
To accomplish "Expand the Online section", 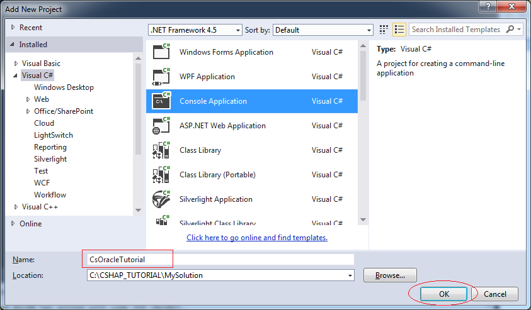I will click(13, 223).
